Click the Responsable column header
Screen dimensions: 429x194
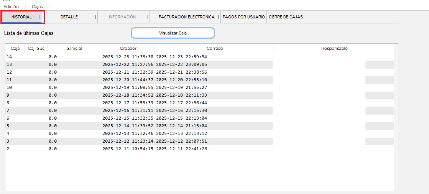coord(334,48)
